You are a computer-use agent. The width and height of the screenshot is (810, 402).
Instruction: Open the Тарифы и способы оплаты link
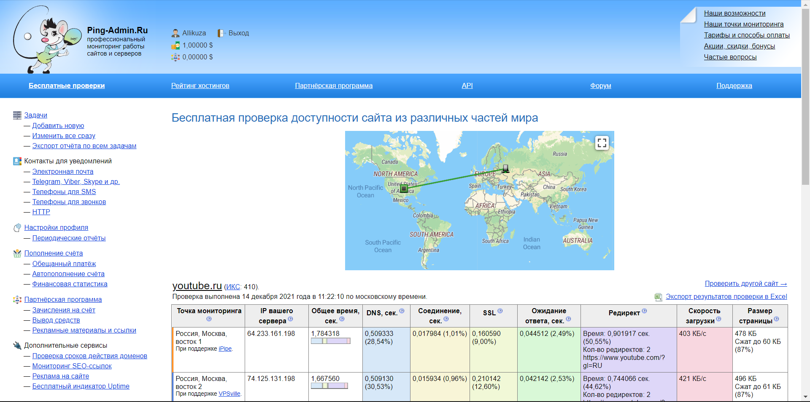click(x=747, y=35)
